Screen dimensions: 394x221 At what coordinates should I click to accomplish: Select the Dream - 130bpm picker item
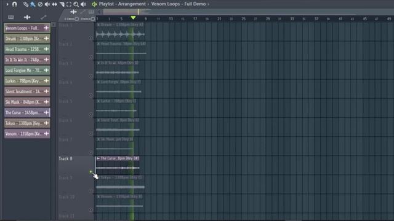click(x=27, y=39)
